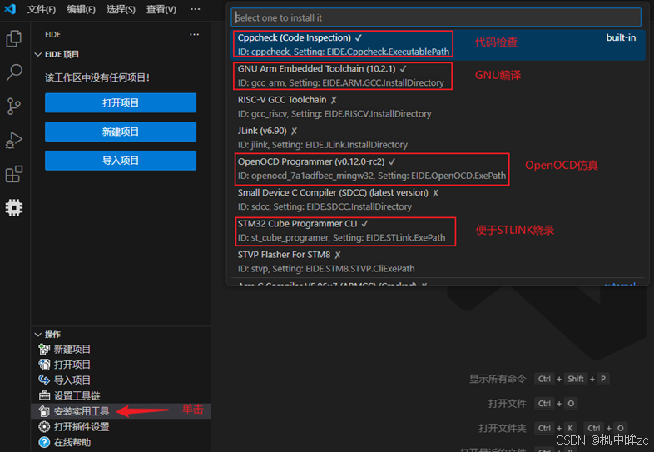
Task: Click the 导入项目 icon in 操作 list
Action: click(44, 380)
